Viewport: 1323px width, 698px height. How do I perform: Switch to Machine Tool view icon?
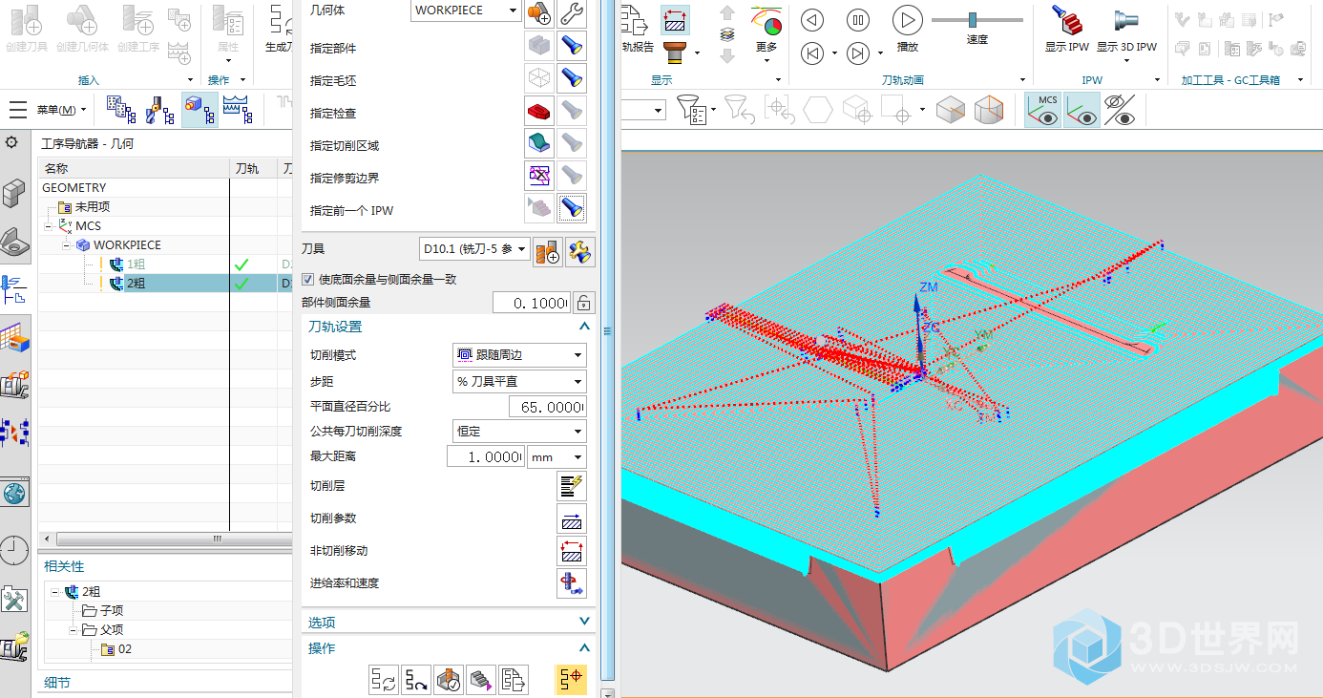tap(161, 110)
